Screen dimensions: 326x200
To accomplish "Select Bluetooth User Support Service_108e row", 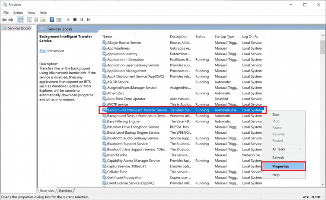I will [x=182, y=149].
